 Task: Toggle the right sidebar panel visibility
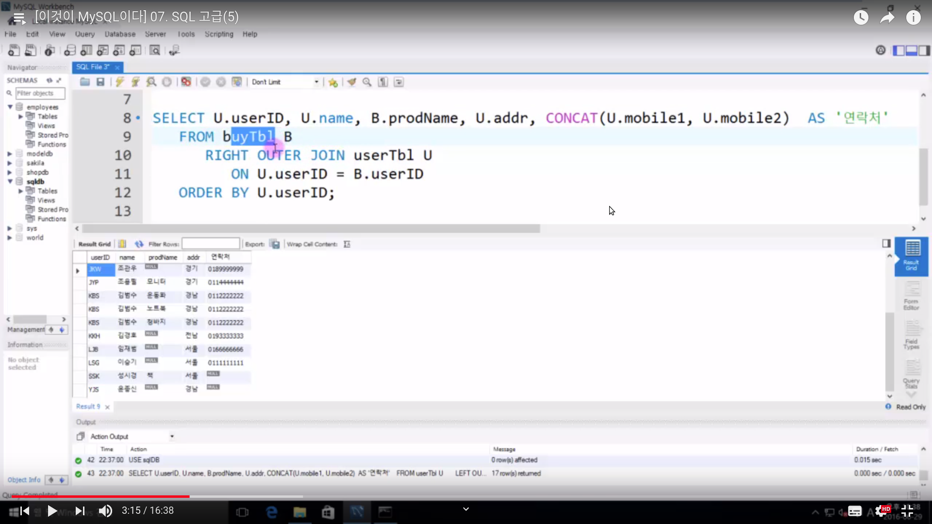pos(924,50)
